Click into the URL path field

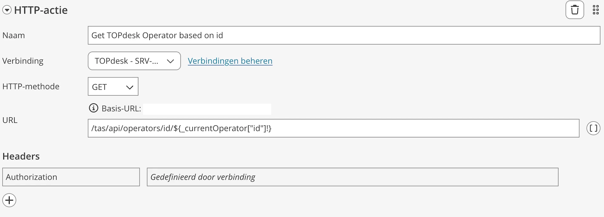(333, 128)
